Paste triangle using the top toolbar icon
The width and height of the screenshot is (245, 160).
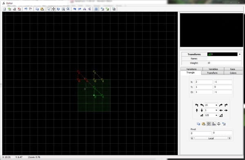click(42, 9)
